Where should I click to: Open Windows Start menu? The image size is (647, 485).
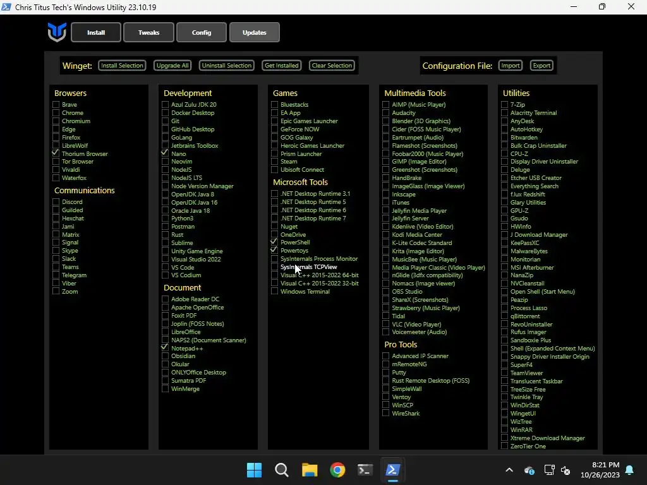[254, 470]
